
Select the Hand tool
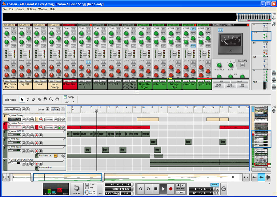[x=57, y=99]
